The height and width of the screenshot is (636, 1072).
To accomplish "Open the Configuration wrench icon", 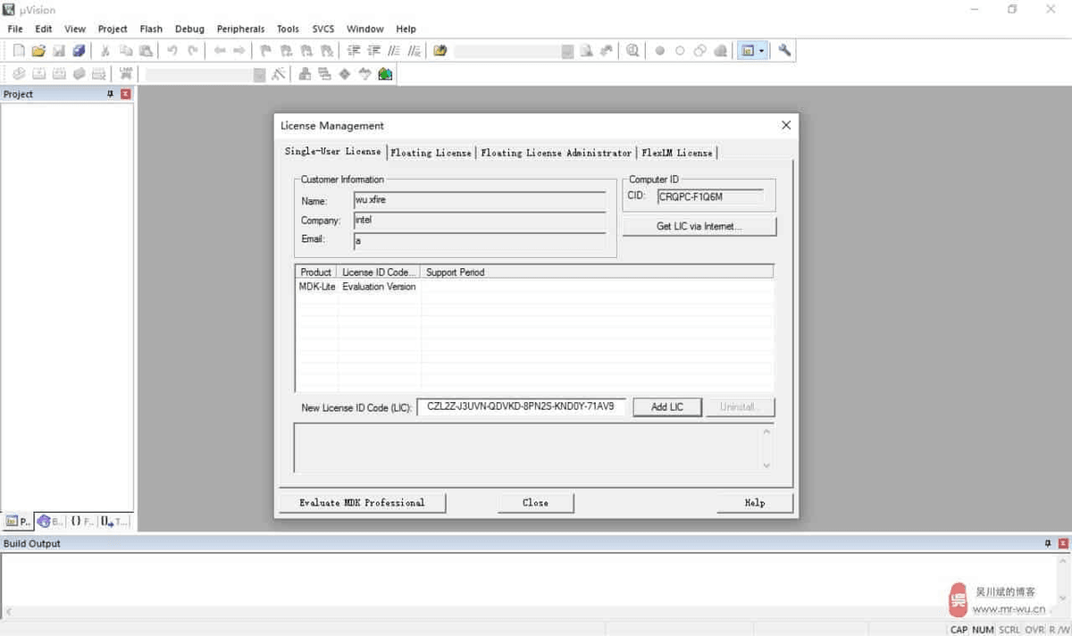I will [784, 51].
